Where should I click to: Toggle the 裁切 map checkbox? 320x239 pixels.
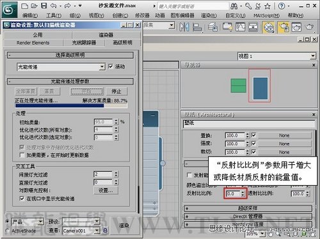[253, 152]
